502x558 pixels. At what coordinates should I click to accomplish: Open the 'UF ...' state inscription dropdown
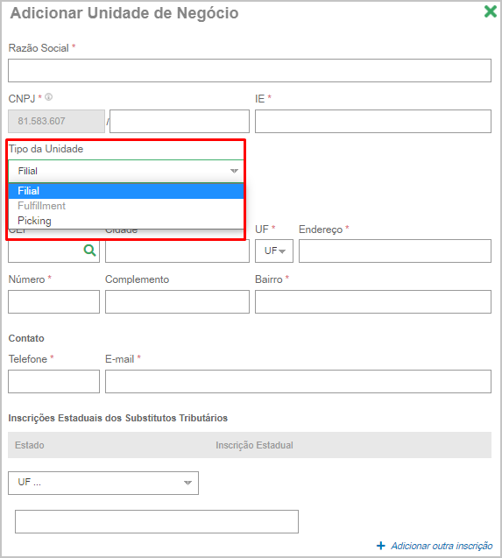click(103, 483)
